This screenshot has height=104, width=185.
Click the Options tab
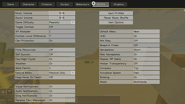(x=101, y=4)
